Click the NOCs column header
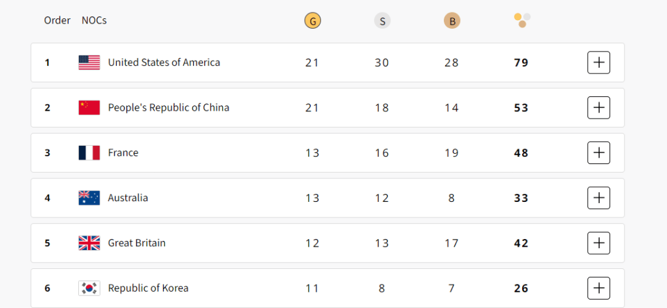667x308 pixels. (94, 20)
